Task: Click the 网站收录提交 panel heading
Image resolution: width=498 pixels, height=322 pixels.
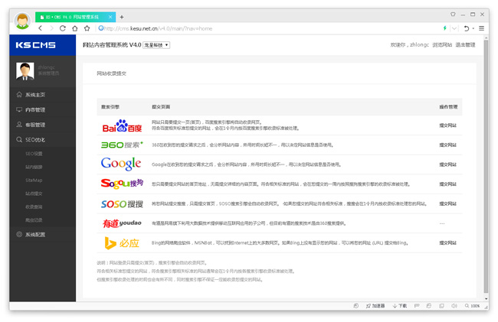Action: (x=112, y=73)
